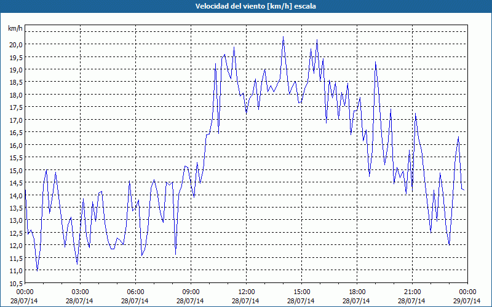
Task: Select the 18,5 y-axis value
Action: pos(16,82)
